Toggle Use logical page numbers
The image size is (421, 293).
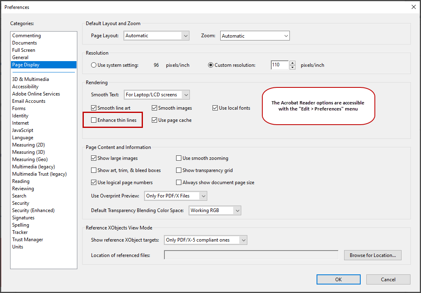94,183
